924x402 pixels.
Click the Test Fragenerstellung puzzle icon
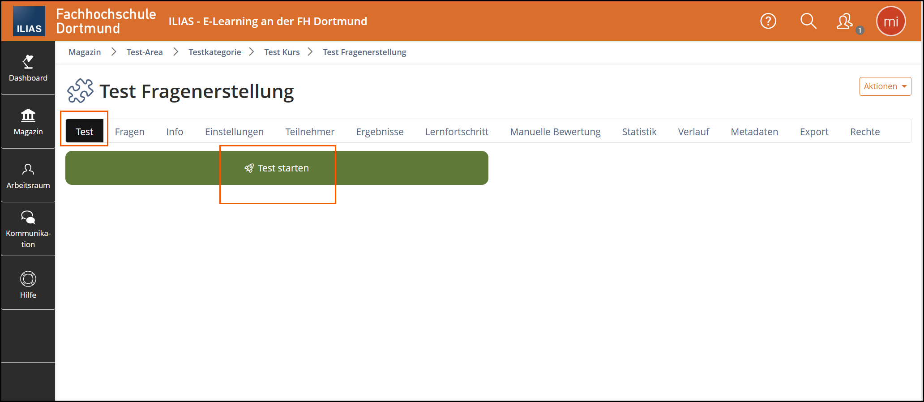click(x=80, y=91)
